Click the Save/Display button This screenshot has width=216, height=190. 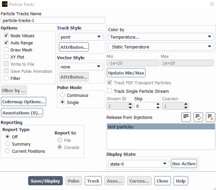tap(45, 181)
